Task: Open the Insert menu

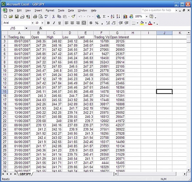Action: (x=38, y=10)
